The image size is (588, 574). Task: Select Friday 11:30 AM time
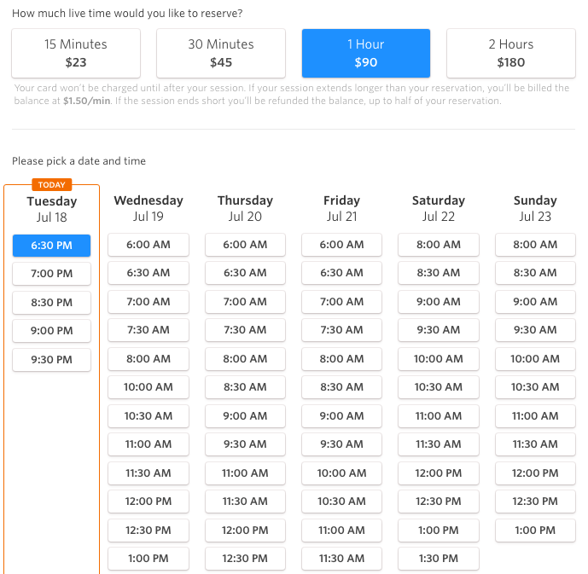[341, 559]
